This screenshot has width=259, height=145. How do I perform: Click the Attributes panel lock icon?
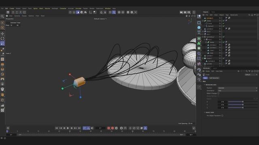[252, 71]
